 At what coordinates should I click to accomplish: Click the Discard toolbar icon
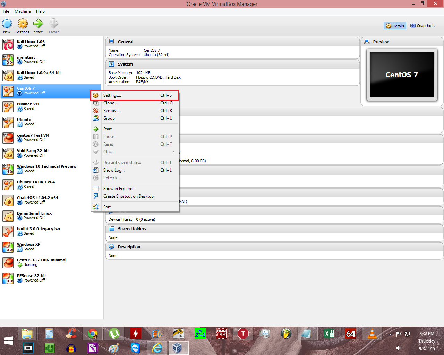click(53, 24)
